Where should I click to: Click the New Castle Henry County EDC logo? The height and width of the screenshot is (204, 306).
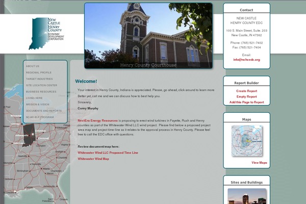click(x=46, y=34)
